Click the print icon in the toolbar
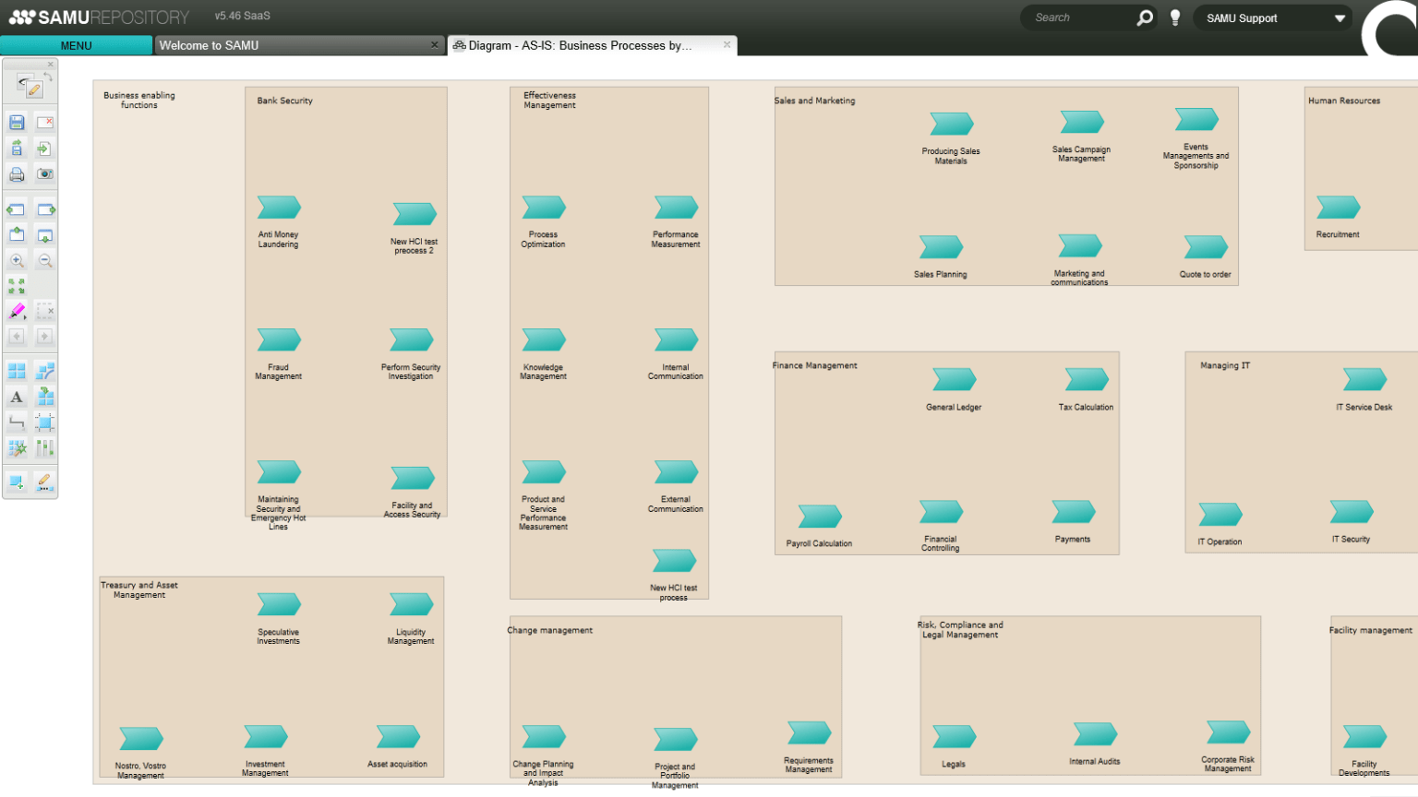1418x797 pixels. [15, 174]
